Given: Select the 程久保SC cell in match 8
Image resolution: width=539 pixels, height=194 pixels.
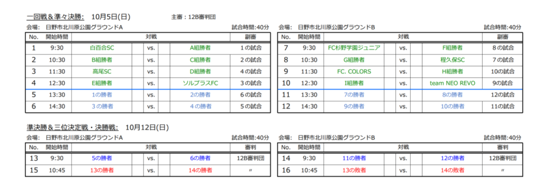Looking at the screenshot, I should [x=452, y=60].
